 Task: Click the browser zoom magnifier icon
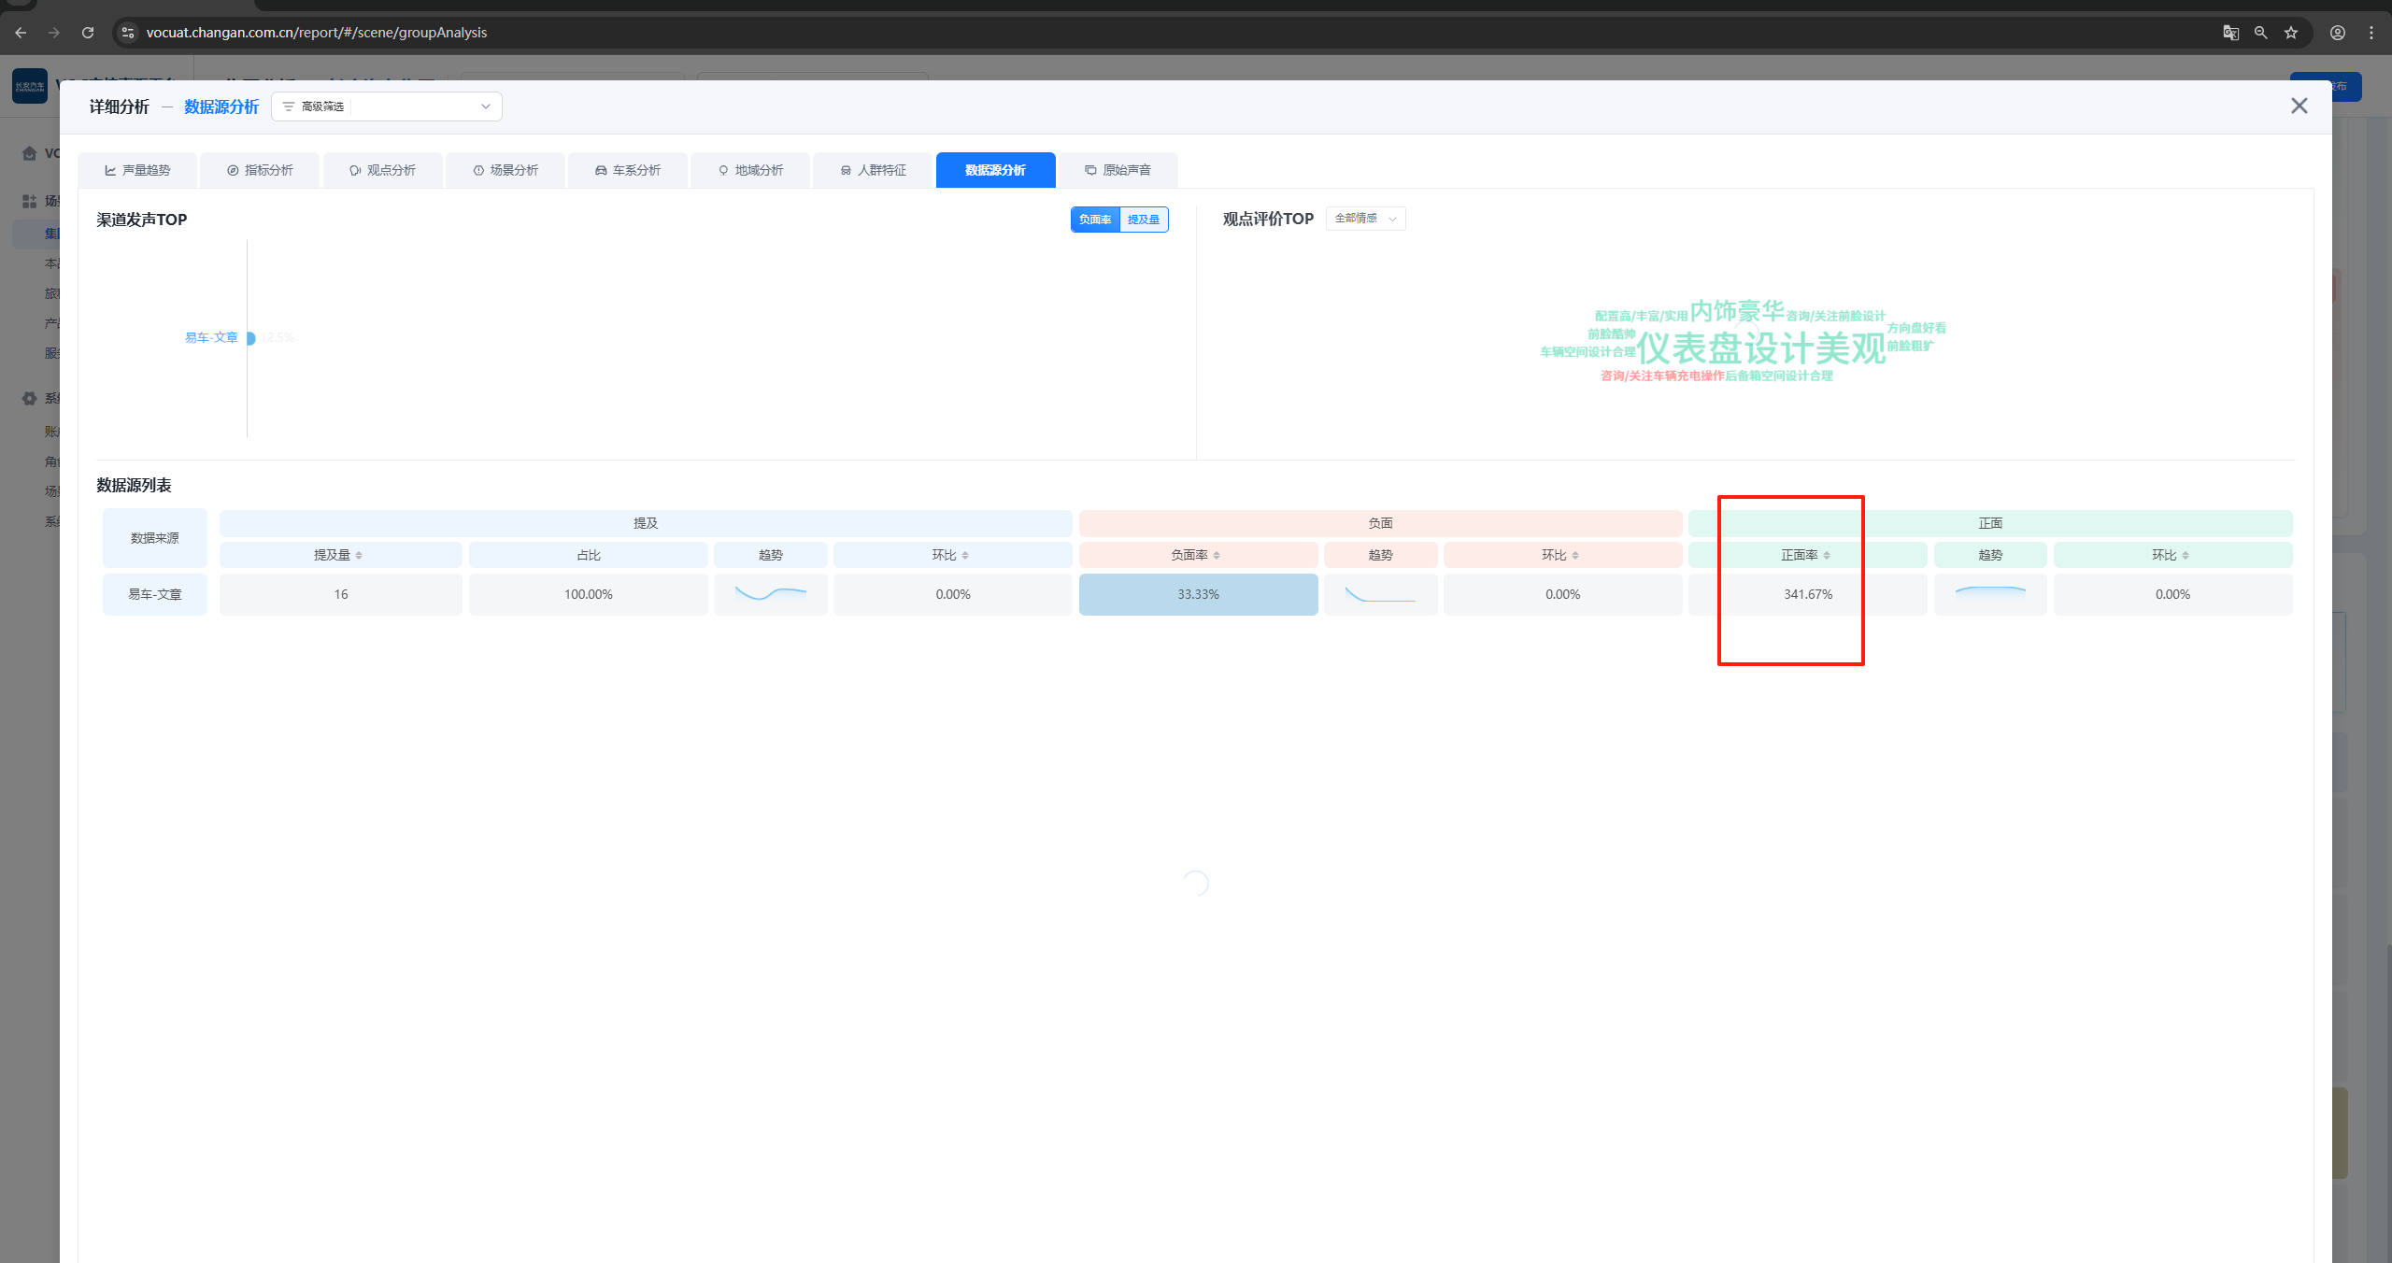pyautogui.click(x=2260, y=32)
